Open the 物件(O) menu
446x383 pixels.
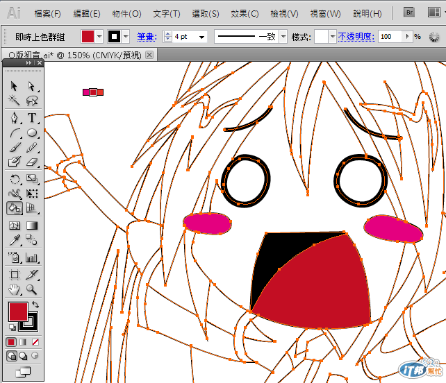pyautogui.click(x=126, y=14)
